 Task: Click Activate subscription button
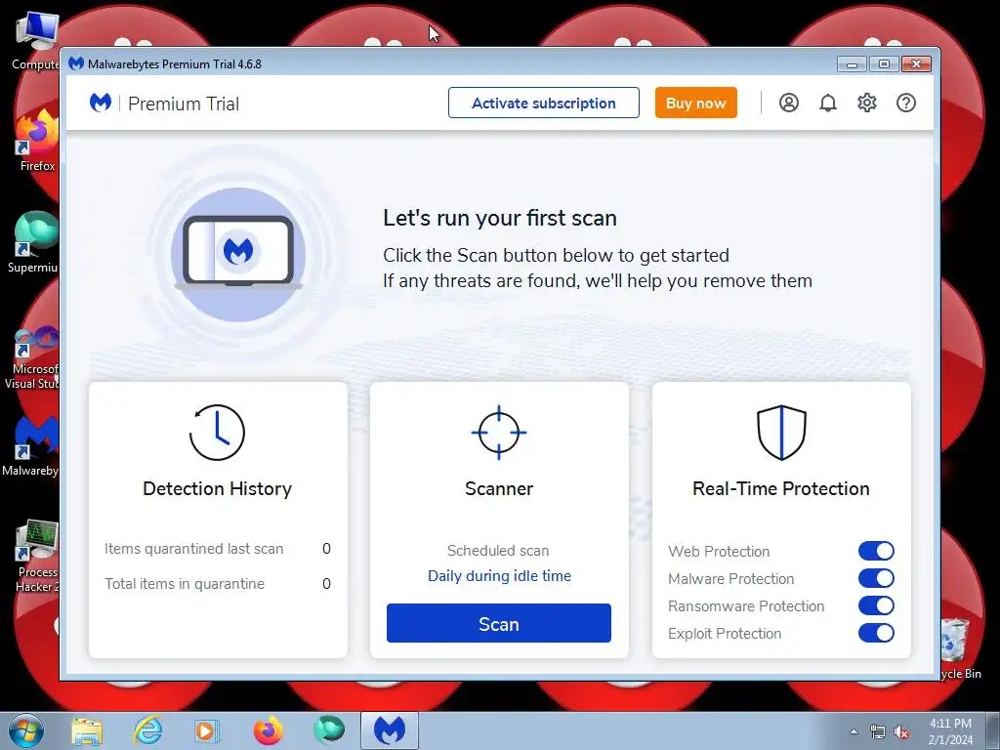point(543,103)
